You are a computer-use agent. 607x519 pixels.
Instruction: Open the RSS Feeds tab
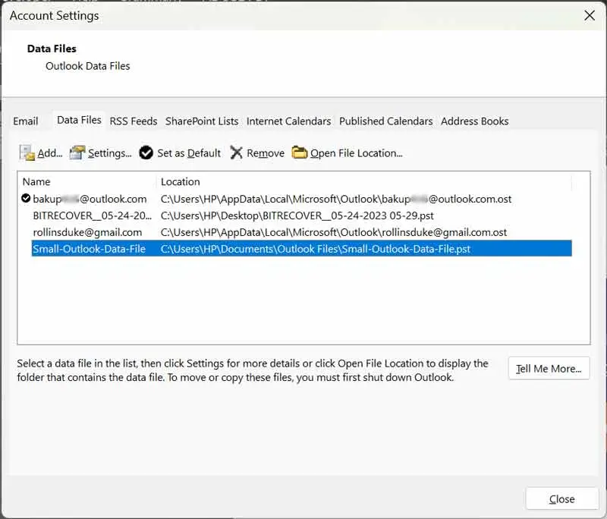134,121
